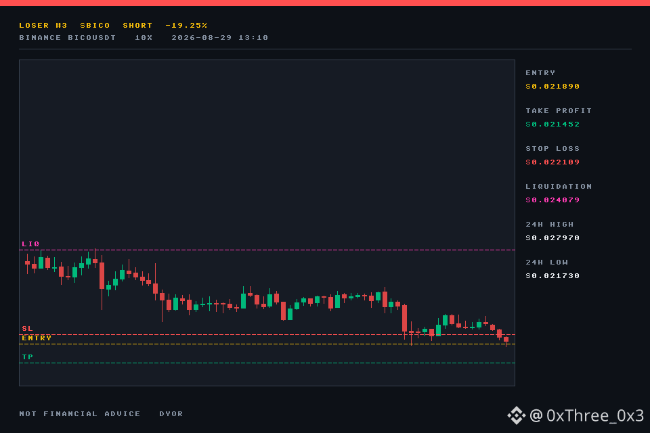Click the STOP LOSS heading
650x433 pixels.
[552, 149]
